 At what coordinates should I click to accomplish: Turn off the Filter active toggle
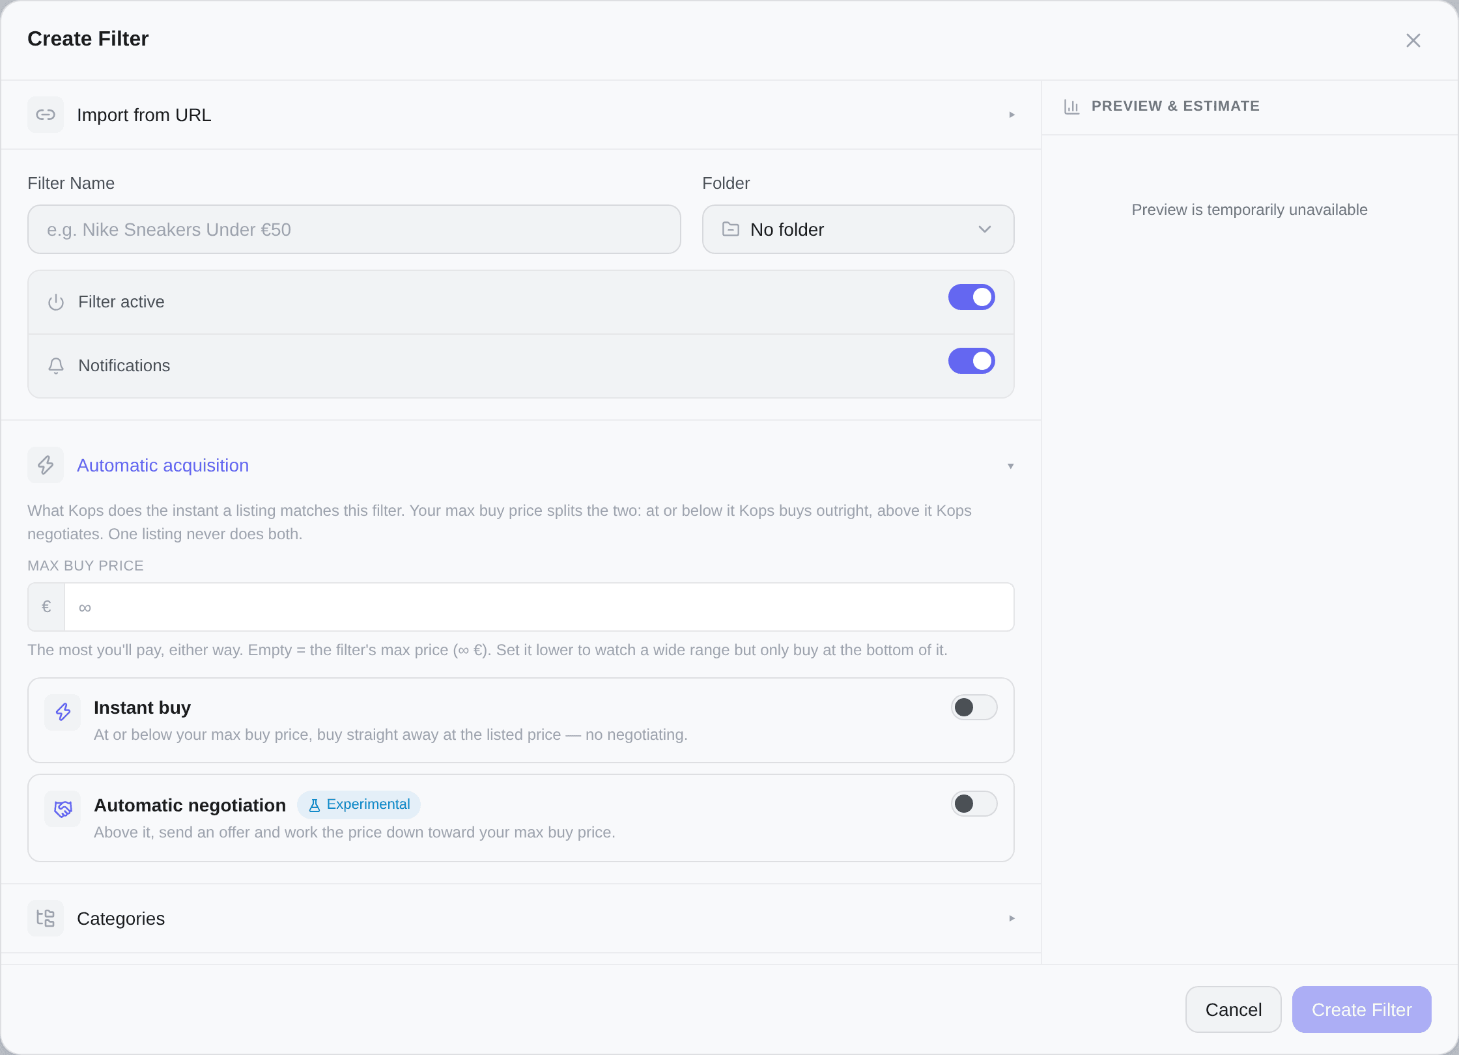pos(971,298)
